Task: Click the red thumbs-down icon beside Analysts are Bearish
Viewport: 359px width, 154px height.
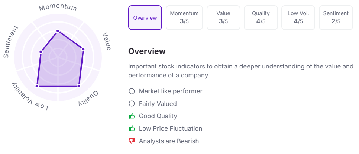Action: point(132,141)
